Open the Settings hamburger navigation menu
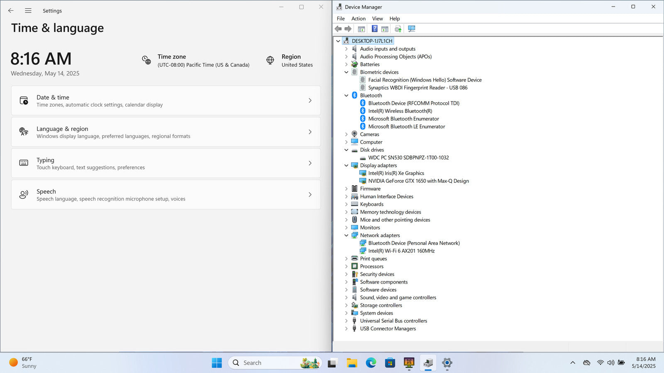The height and width of the screenshot is (373, 664). [28, 11]
